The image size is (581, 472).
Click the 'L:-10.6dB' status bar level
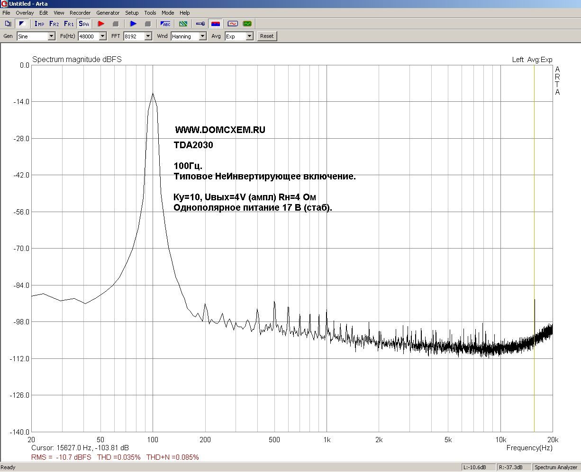point(479,467)
